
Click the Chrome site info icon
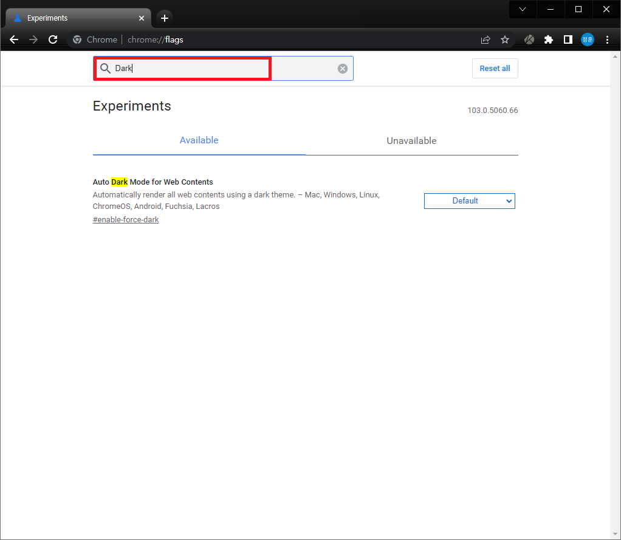point(77,39)
